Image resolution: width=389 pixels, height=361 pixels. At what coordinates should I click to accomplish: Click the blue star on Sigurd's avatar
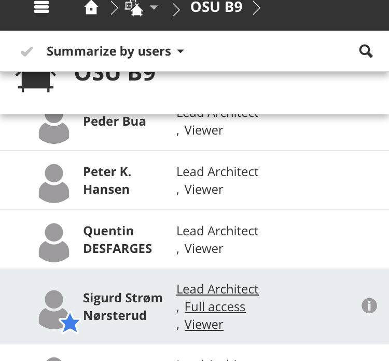(70, 324)
